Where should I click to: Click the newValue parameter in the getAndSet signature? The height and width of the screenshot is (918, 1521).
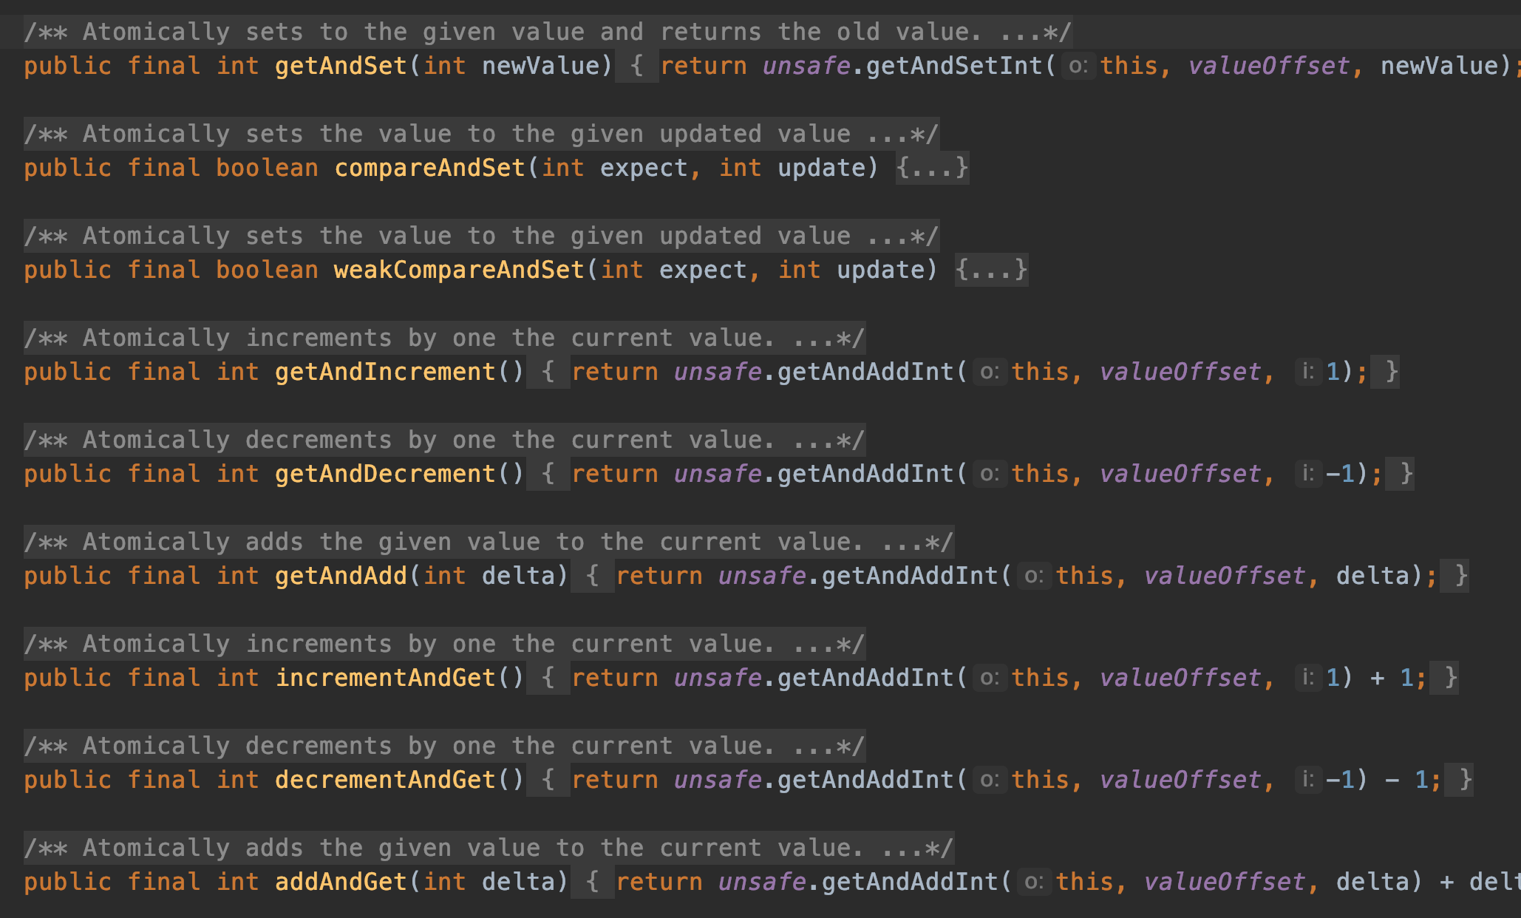pyautogui.click(x=540, y=67)
